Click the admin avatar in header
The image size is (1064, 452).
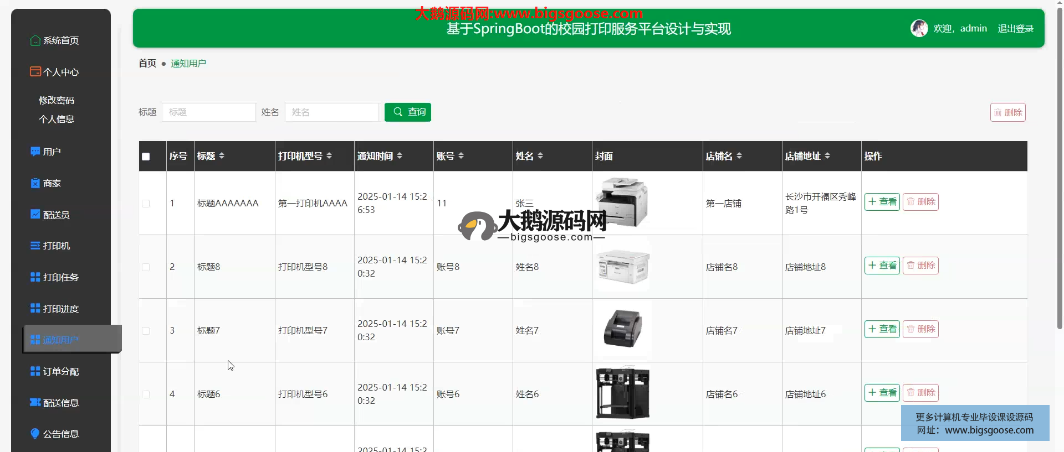919,28
